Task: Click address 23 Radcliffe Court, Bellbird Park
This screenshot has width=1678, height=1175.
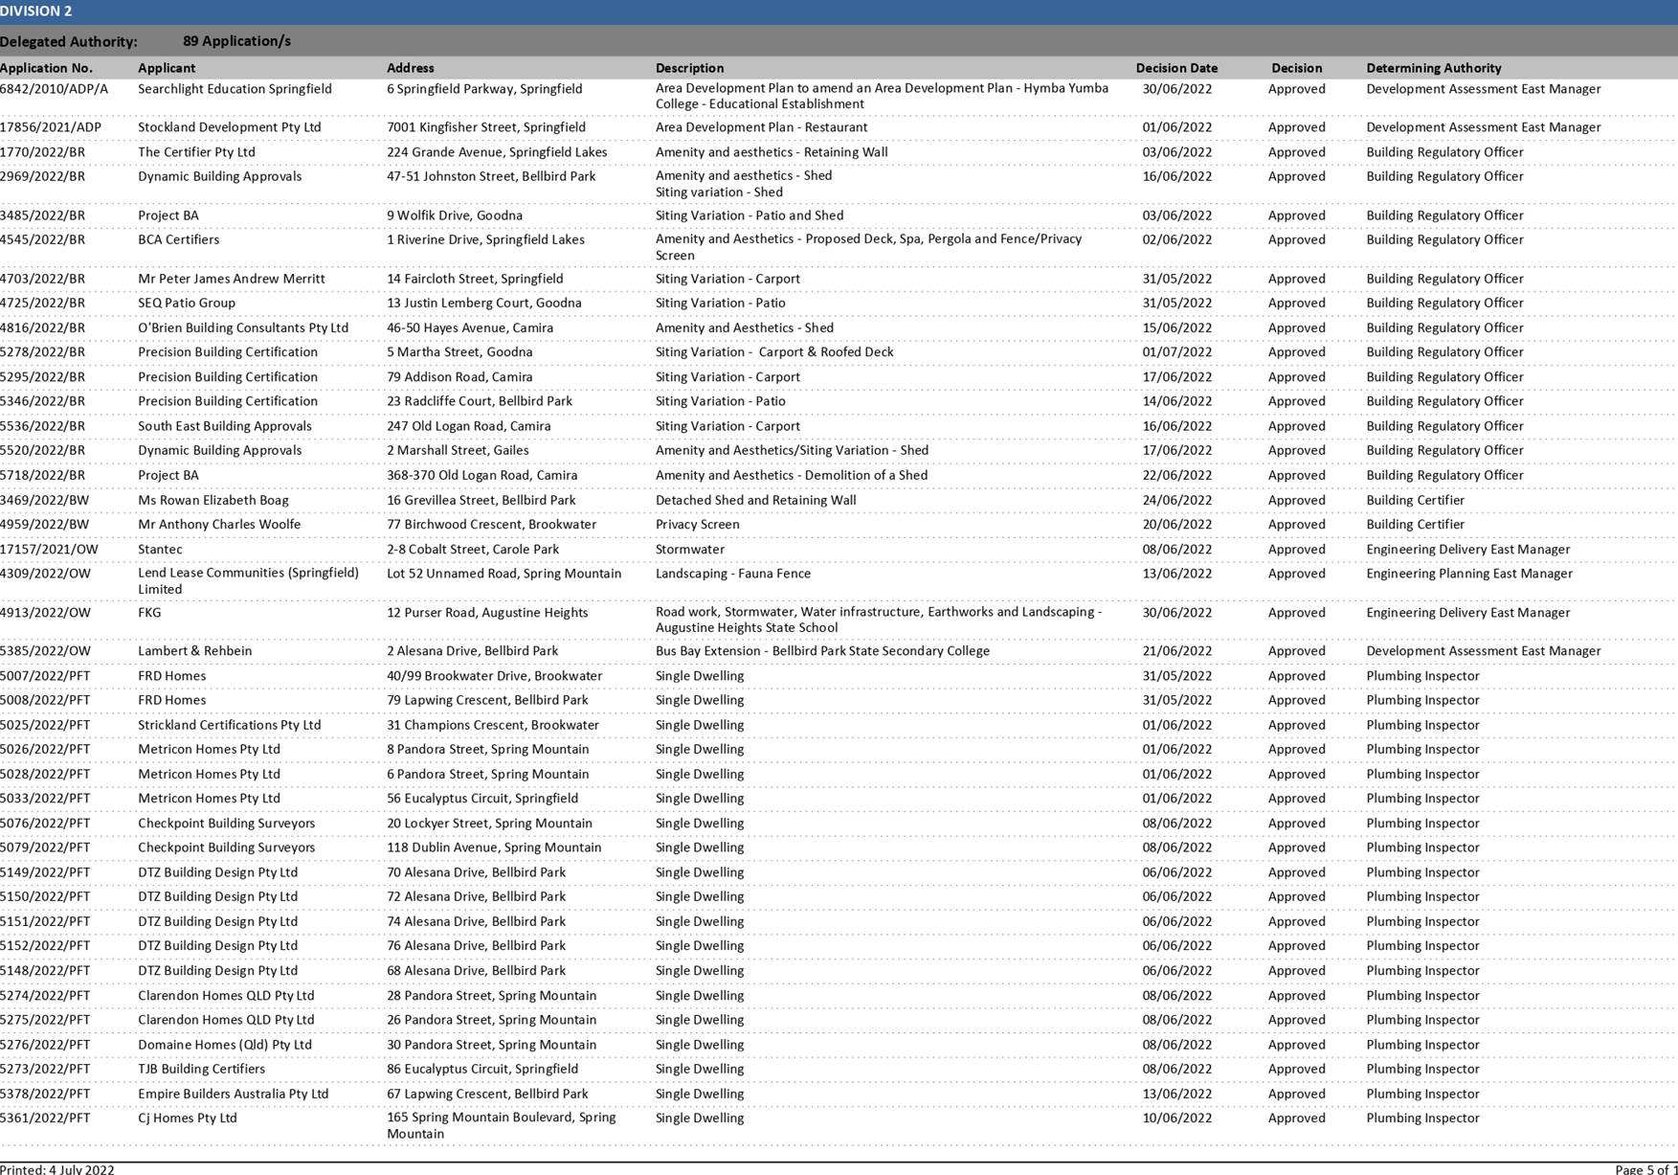Action: point(480,401)
